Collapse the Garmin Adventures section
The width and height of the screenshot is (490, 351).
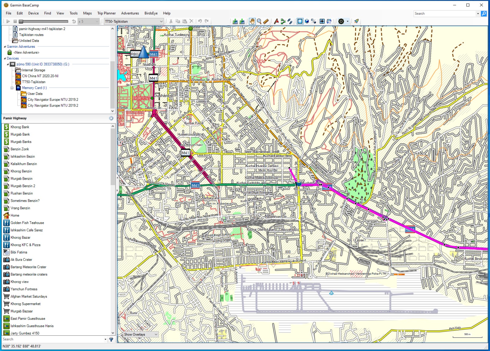(5, 47)
